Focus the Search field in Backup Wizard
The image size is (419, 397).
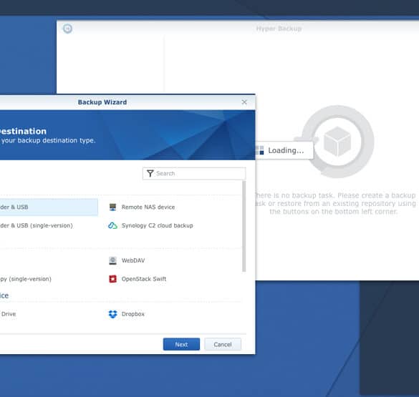coord(194,173)
